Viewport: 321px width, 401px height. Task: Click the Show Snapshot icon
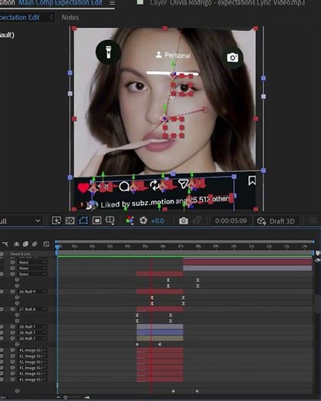tap(197, 221)
